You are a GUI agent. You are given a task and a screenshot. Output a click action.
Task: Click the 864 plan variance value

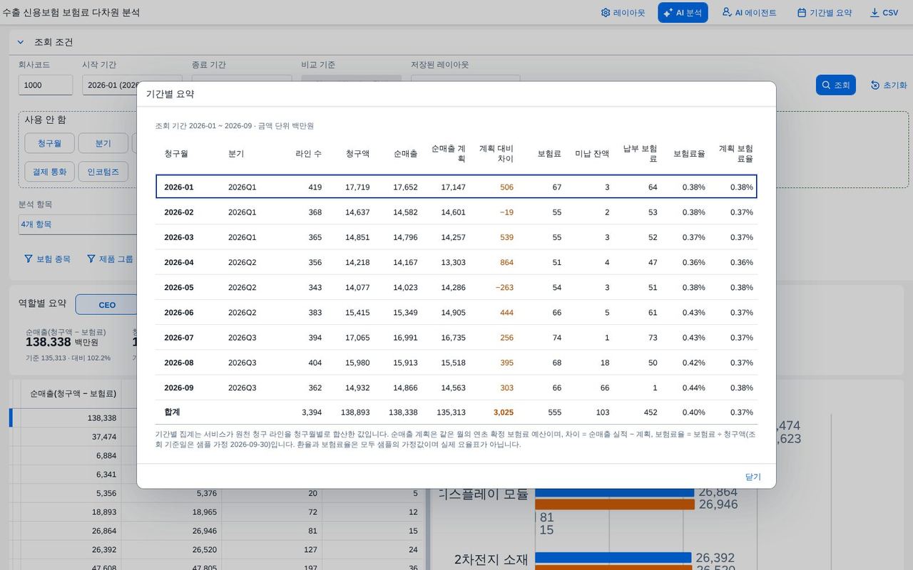506,262
